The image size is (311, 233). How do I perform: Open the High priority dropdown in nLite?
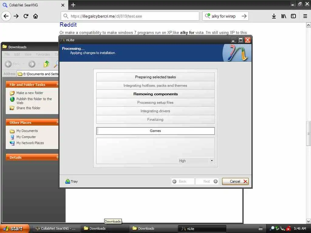212,161
